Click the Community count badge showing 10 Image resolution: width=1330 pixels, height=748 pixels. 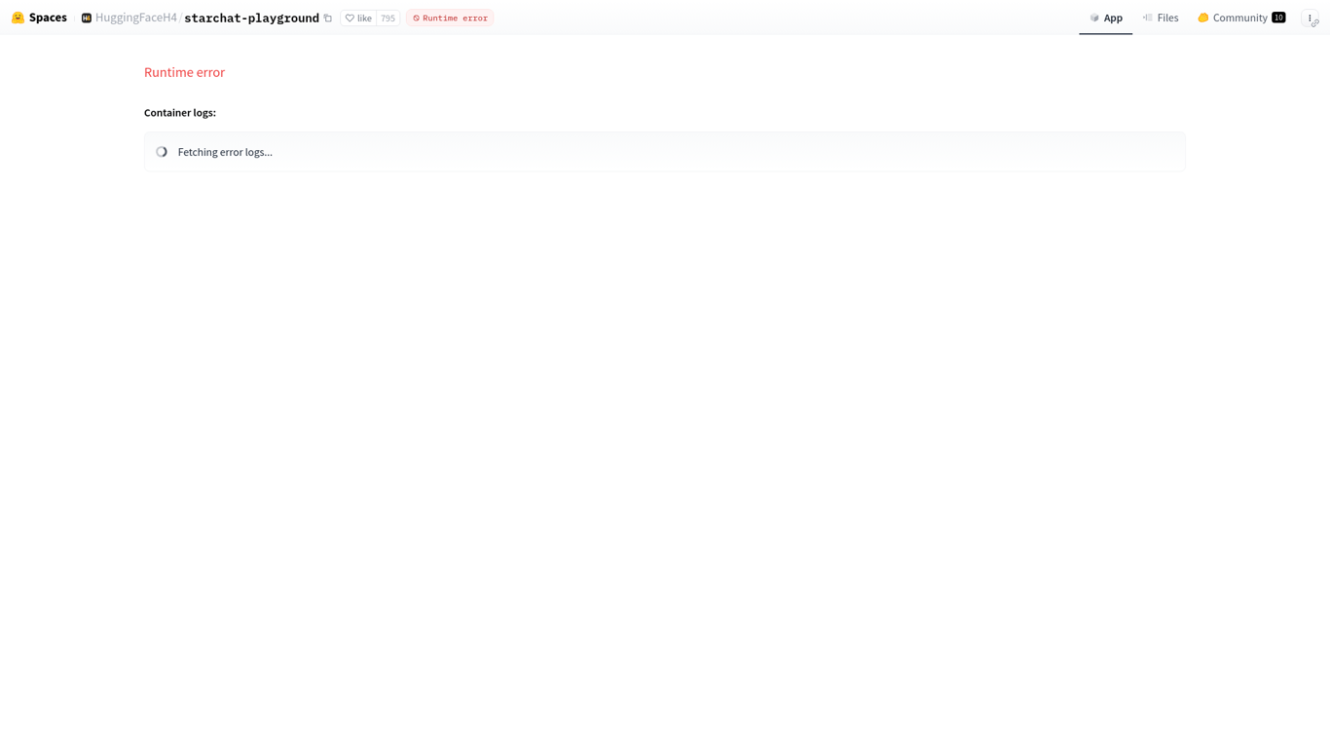1278,18
